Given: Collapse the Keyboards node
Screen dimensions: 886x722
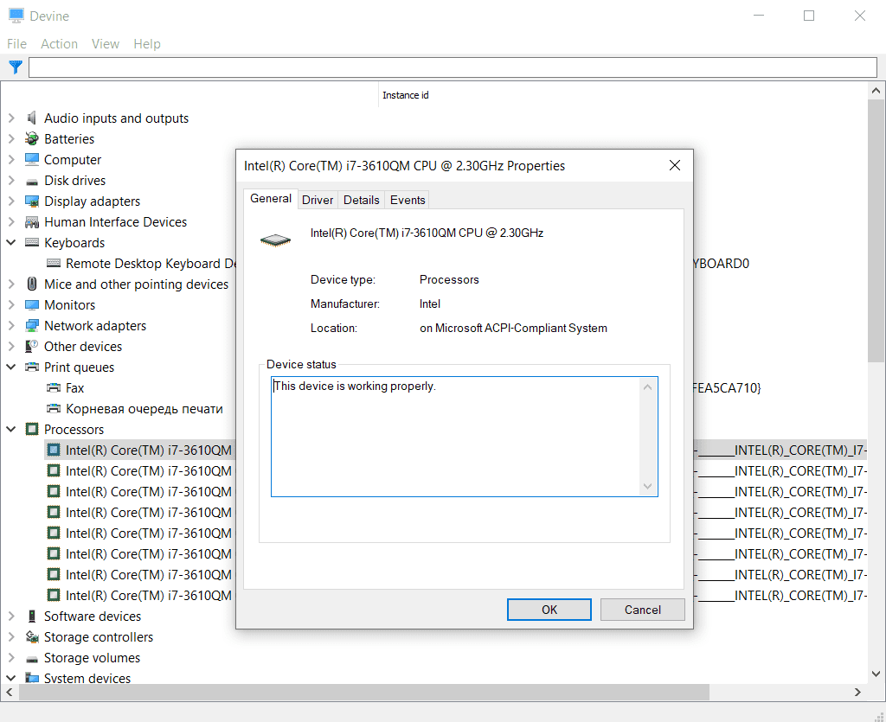Looking at the screenshot, I should click(x=10, y=243).
